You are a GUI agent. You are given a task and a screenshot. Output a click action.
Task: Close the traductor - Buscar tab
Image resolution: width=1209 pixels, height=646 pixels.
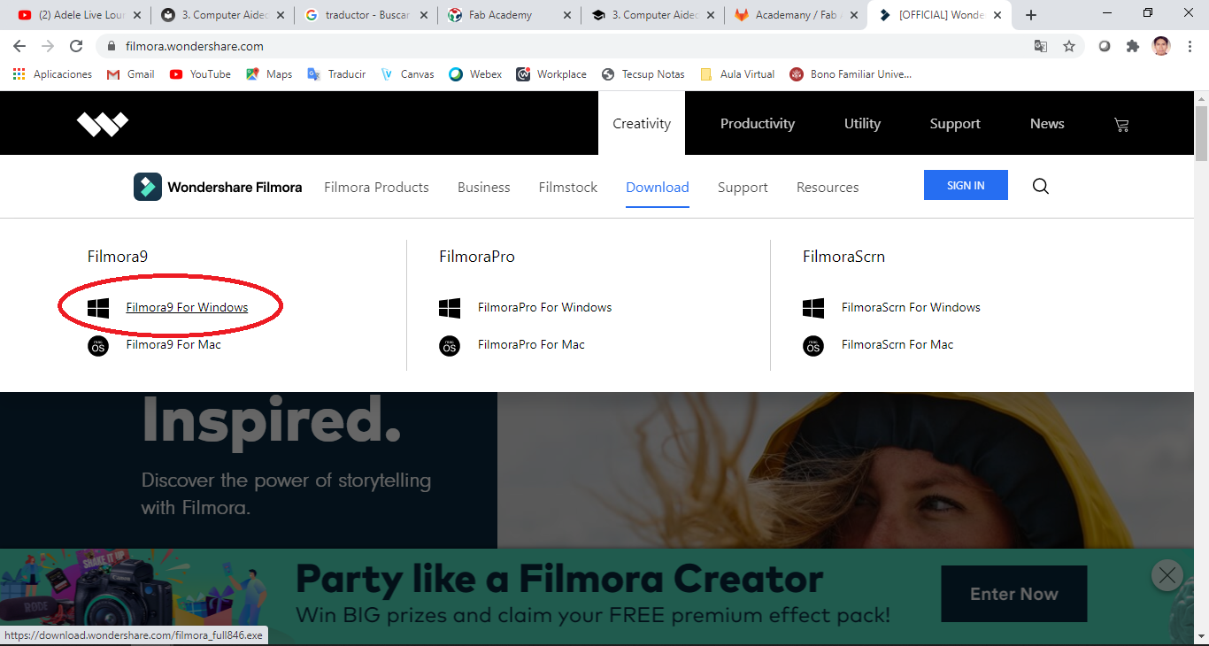[424, 15]
